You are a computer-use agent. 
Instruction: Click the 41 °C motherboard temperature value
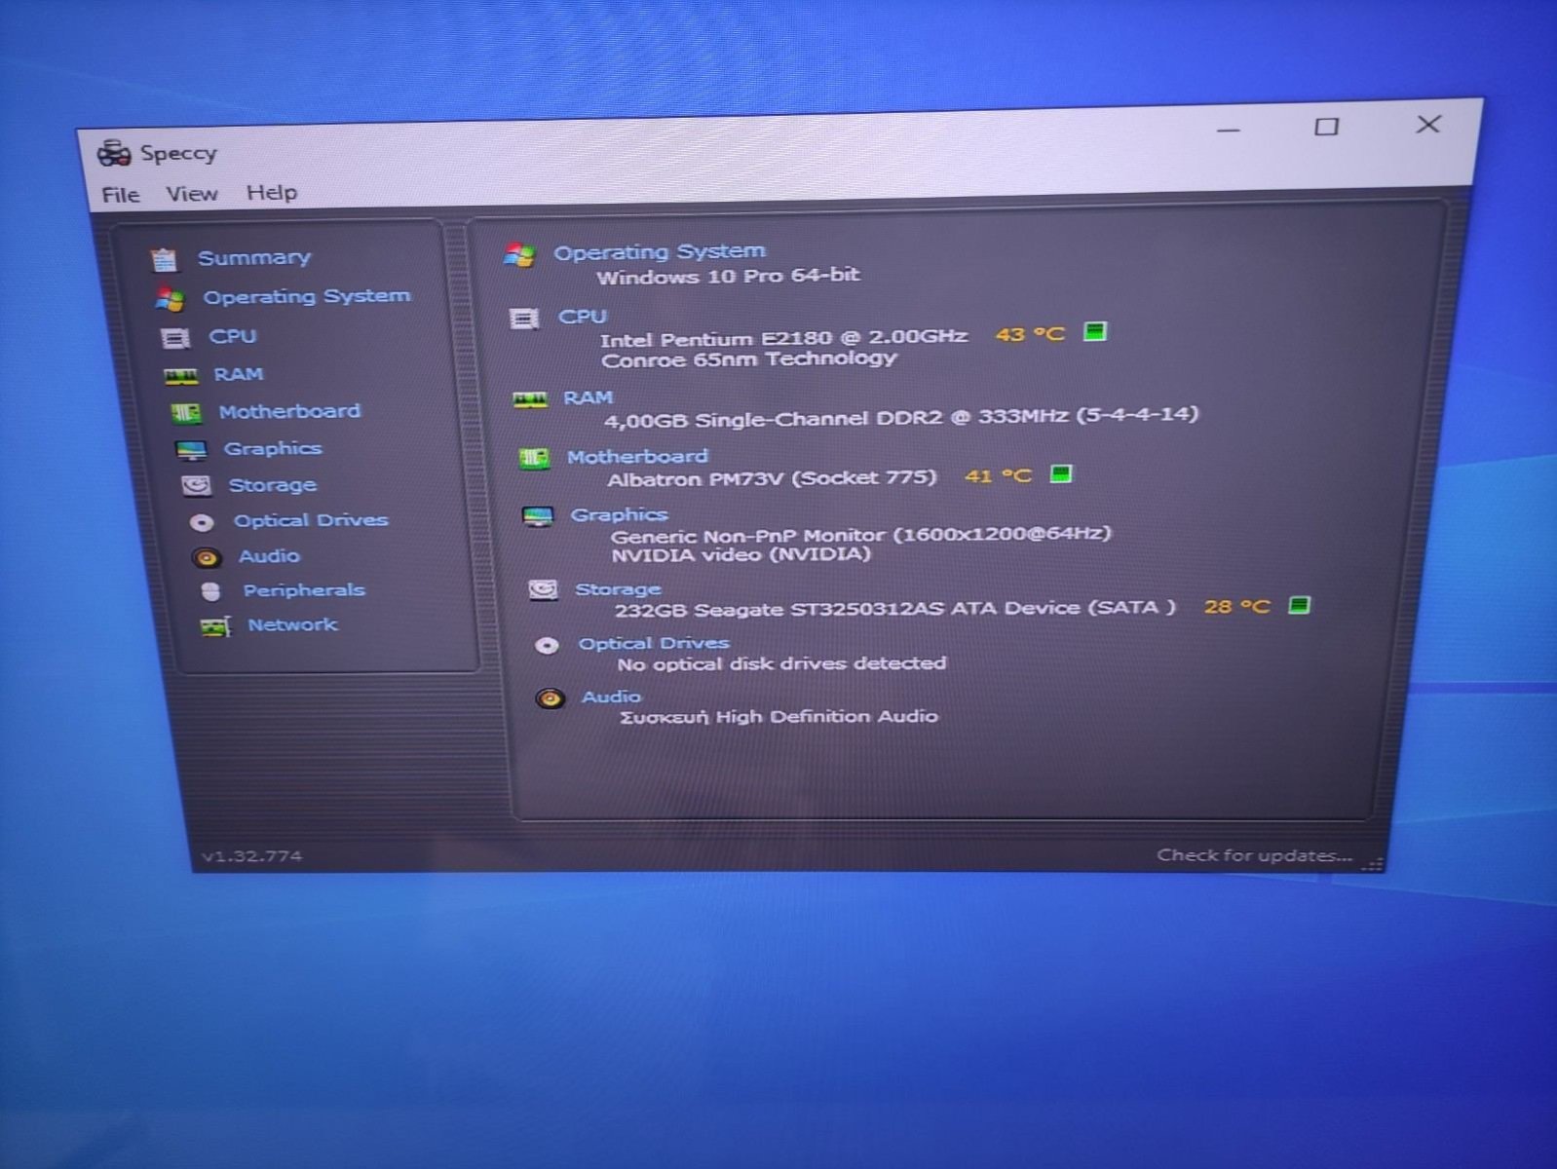click(998, 475)
